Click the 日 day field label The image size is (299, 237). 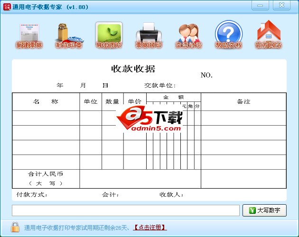105,85
